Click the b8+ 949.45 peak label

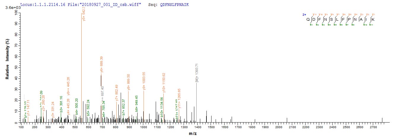click(x=136, y=104)
